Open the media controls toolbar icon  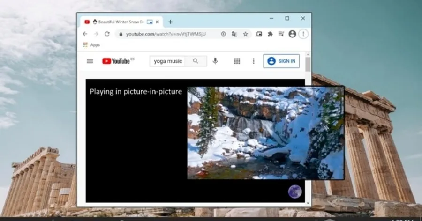point(281,34)
